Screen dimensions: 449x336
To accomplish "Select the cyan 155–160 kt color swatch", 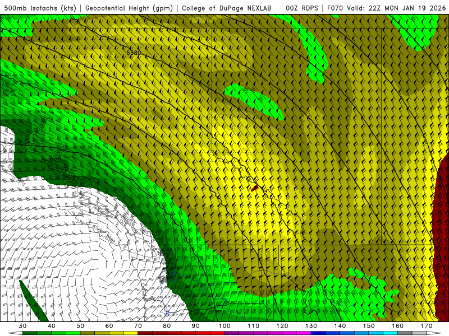I will point(390,333).
